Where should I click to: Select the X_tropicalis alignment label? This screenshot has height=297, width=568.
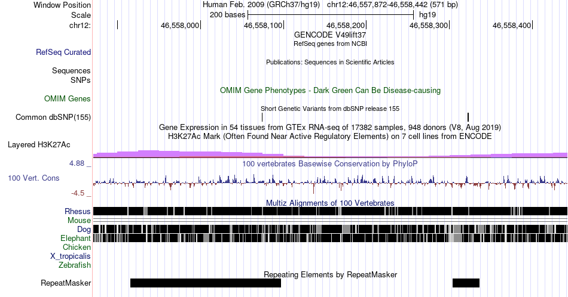71,256
